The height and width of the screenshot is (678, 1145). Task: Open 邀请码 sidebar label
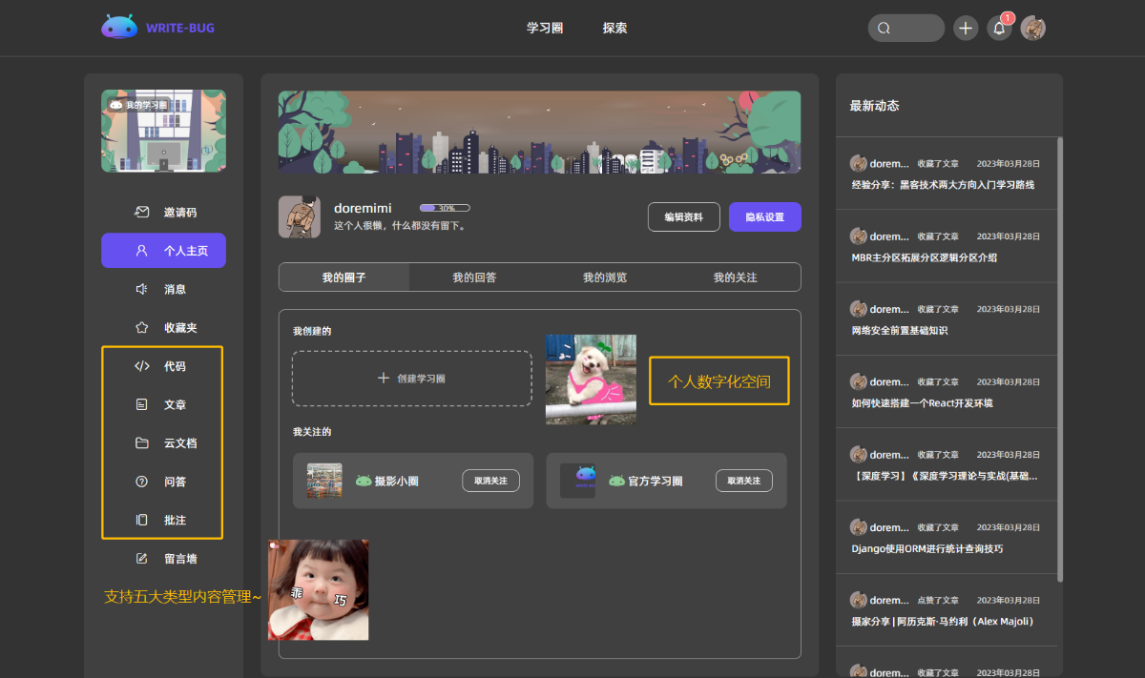(x=180, y=212)
